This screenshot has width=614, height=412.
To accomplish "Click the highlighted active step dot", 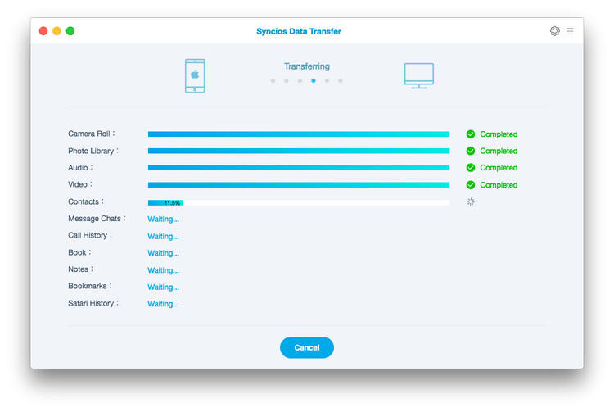I will (314, 81).
